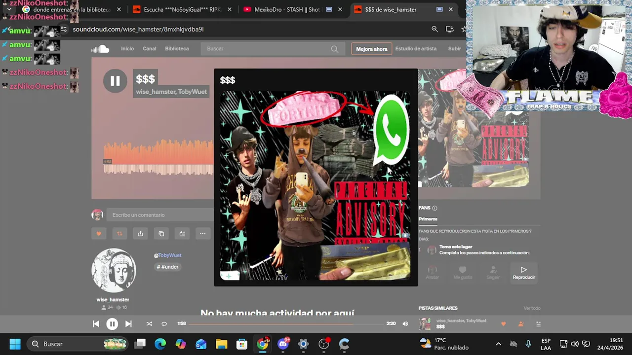Switch to the MexikoDro - STASH YouTube tab
This screenshot has width=632, height=355.
(292, 9)
